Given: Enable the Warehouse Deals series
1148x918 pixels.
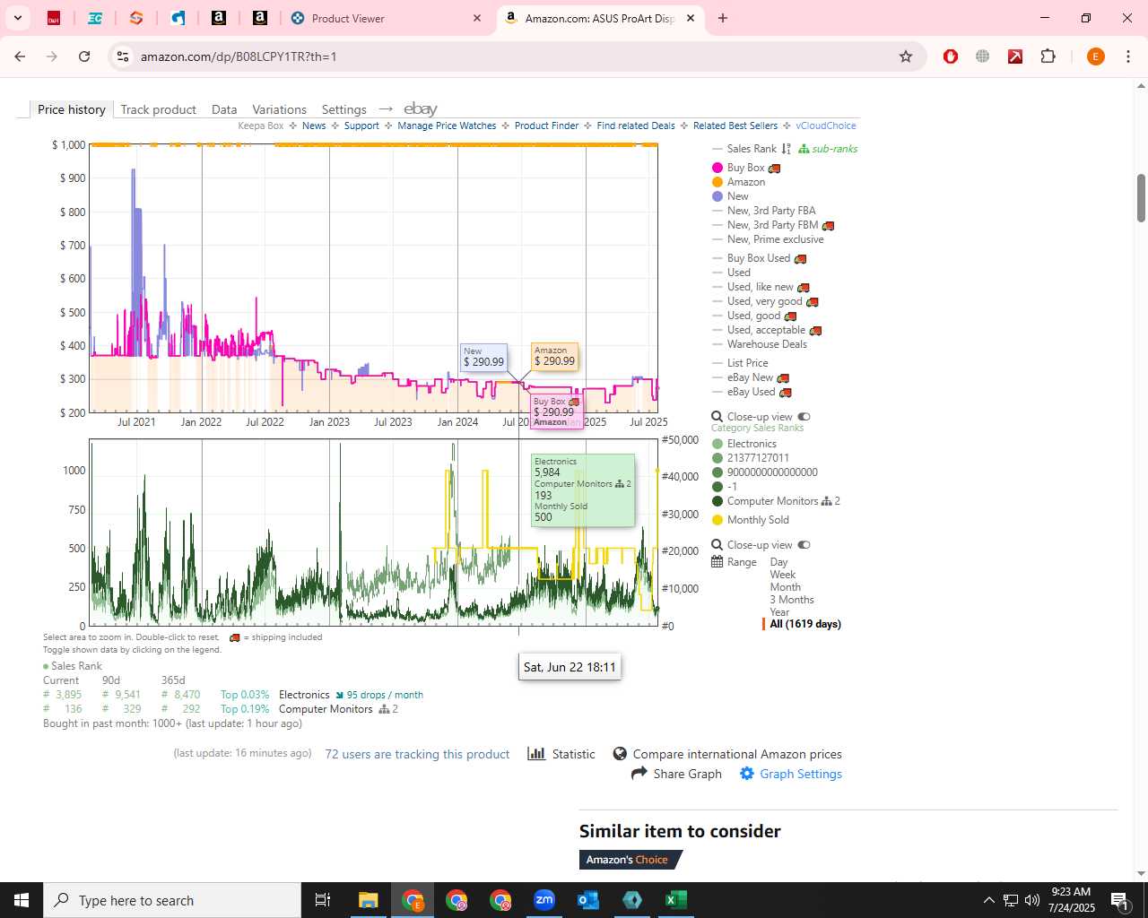Looking at the screenshot, I should click(759, 344).
